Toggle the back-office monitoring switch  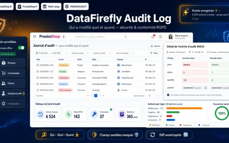pos(21,48)
